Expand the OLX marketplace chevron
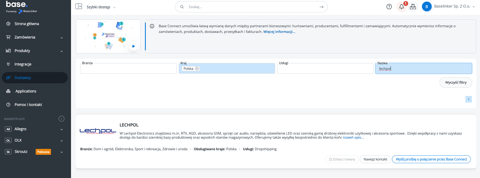The height and width of the screenshot is (178, 480). pyautogui.click(x=62, y=141)
